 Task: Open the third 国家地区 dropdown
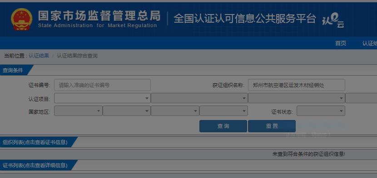pos(175,111)
